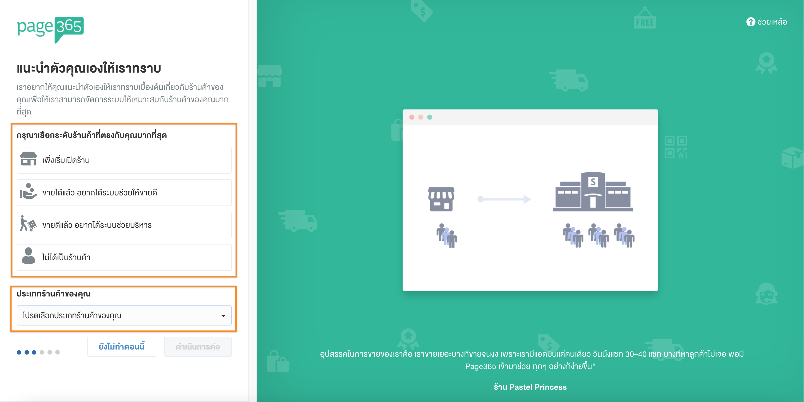Viewport: 804px width, 402px height.
Task: Select ขายได้แล้ว อยากได้ระบบช่วยให้ขายดี option
Action: [124, 193]
